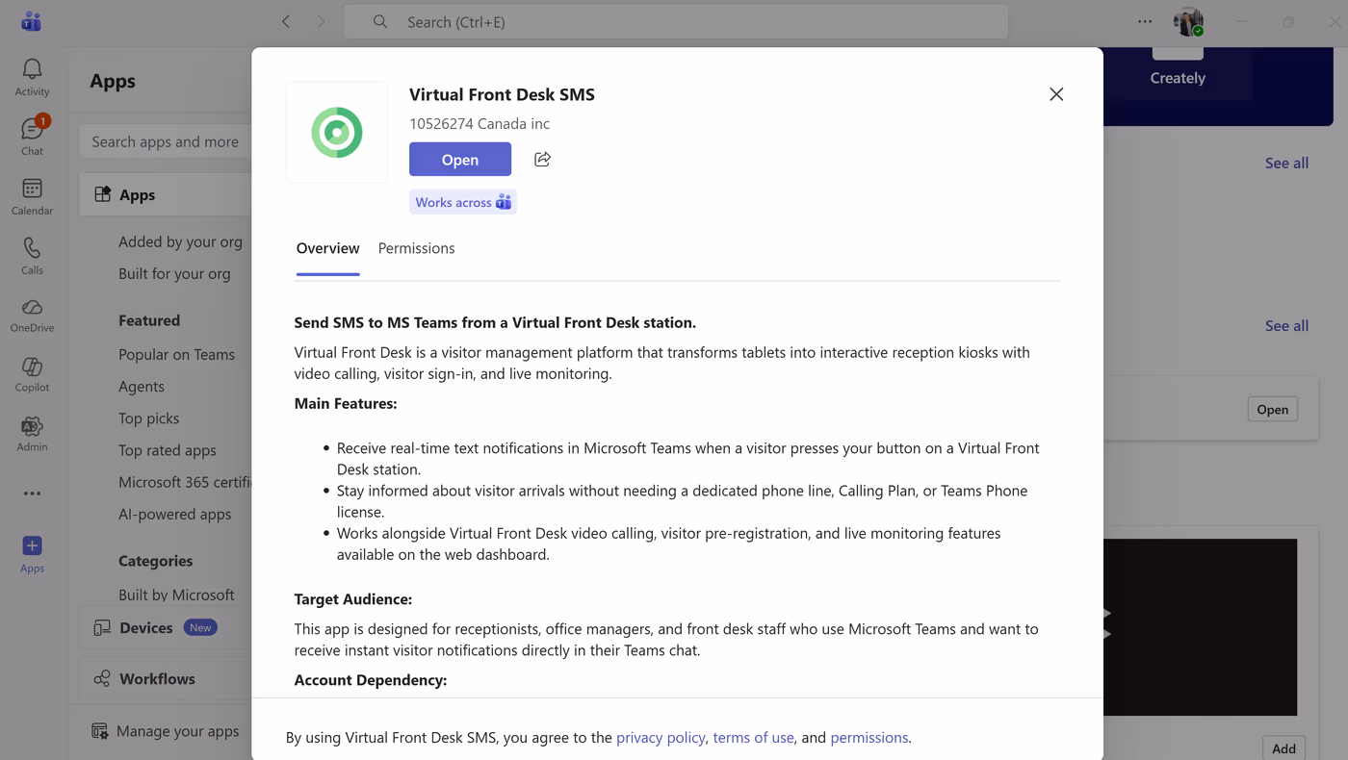Show more apps via sidebar ellipsis
The height and width of the screenshot is (760, 1348).
32,494
